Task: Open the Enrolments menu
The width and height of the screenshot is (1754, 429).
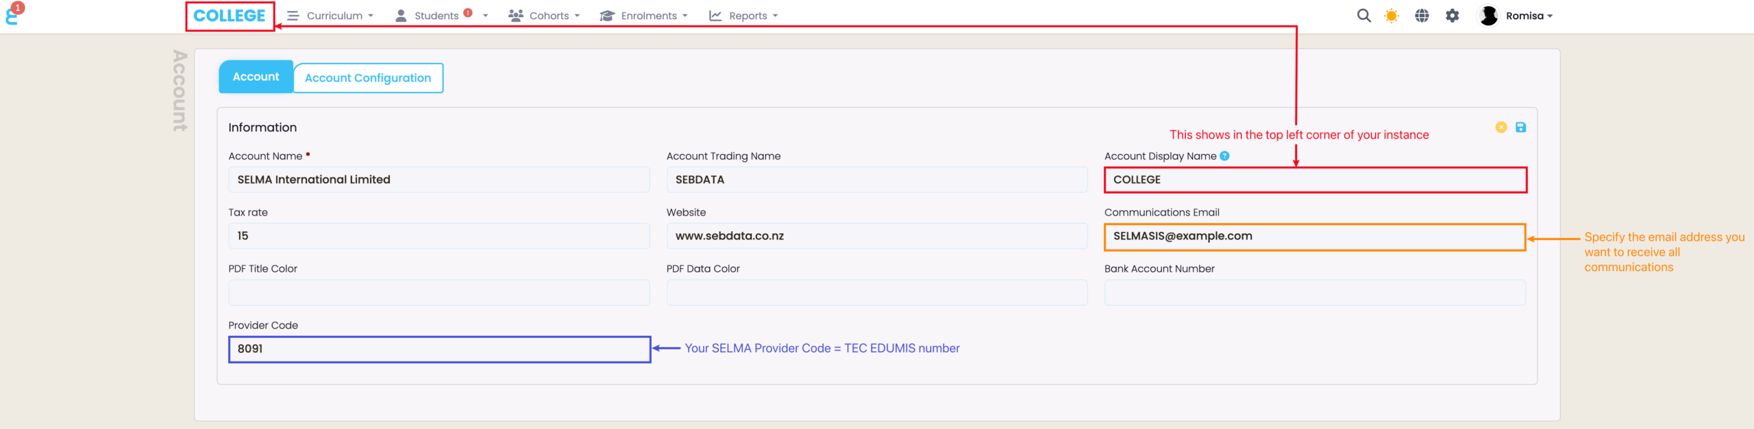Action: [644, 16]
